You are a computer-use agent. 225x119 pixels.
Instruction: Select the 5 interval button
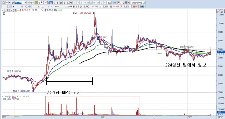[x=81, y=2]
